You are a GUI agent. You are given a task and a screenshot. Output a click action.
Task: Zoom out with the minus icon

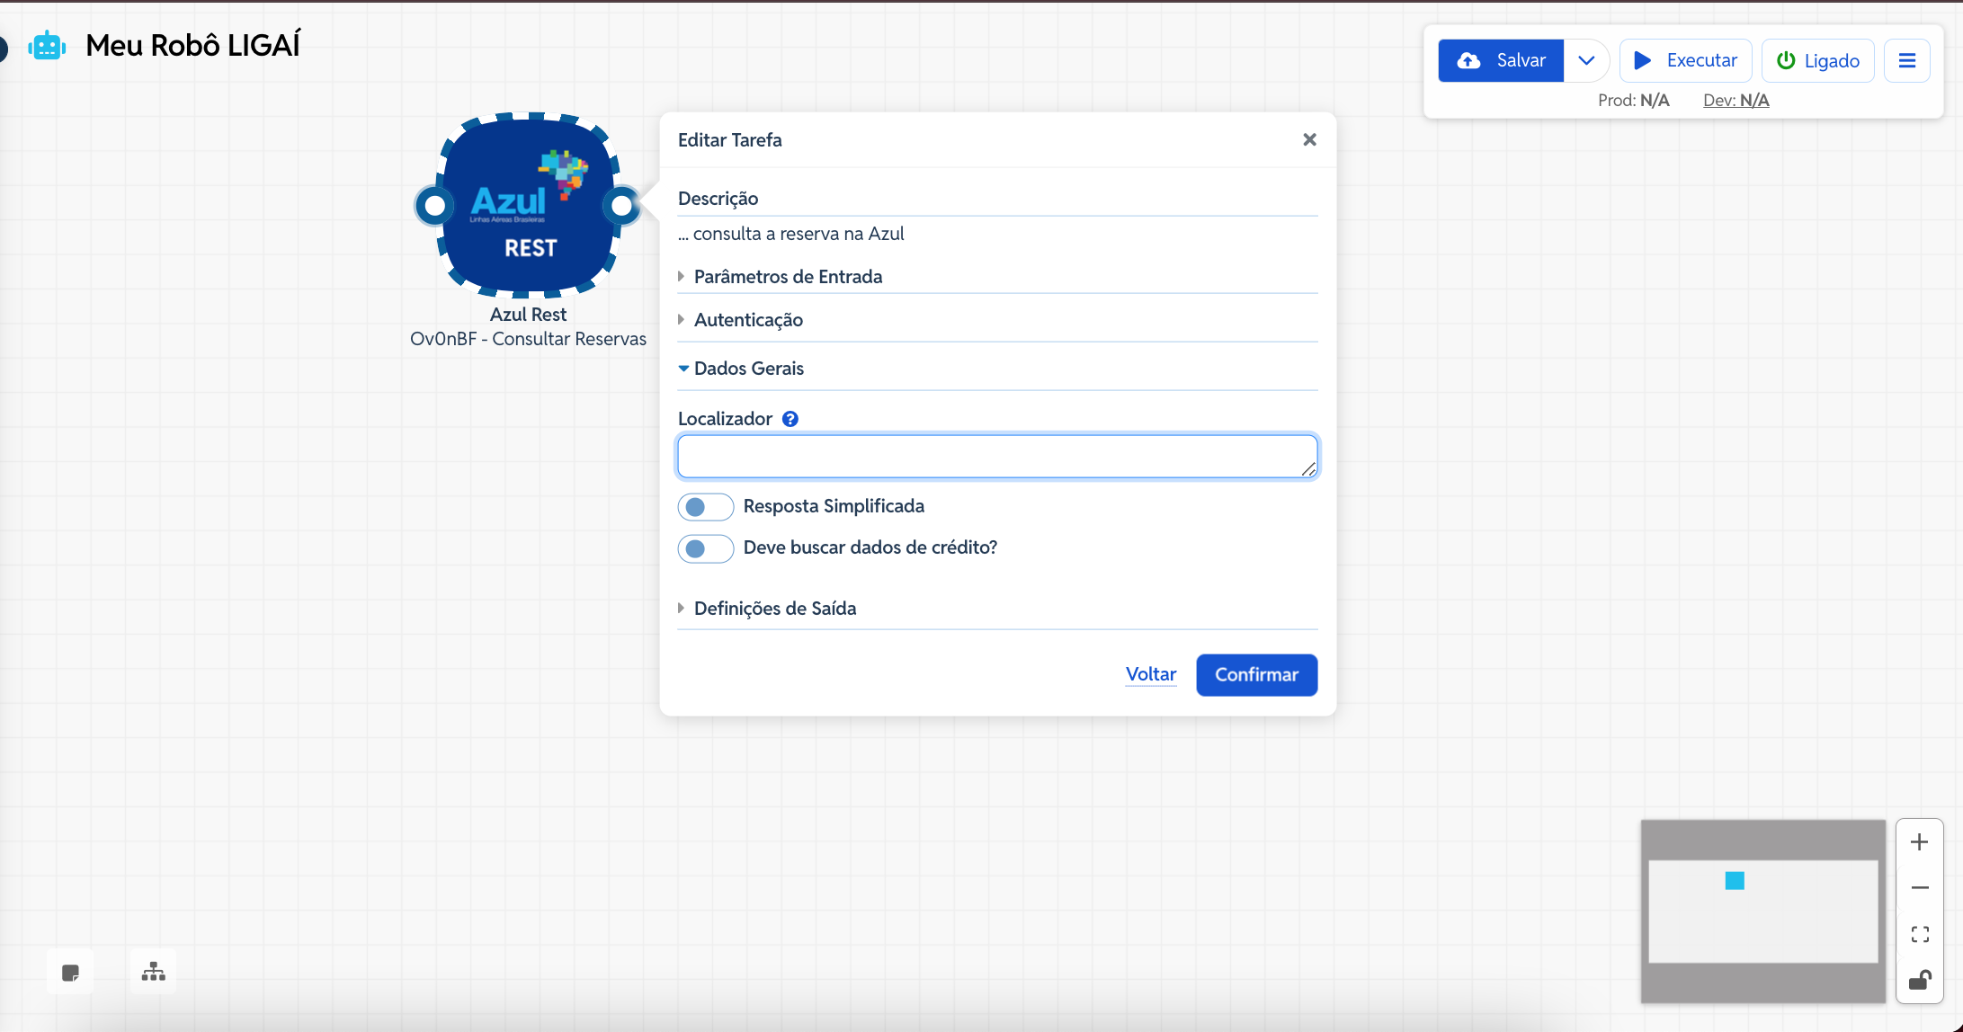1919,887
